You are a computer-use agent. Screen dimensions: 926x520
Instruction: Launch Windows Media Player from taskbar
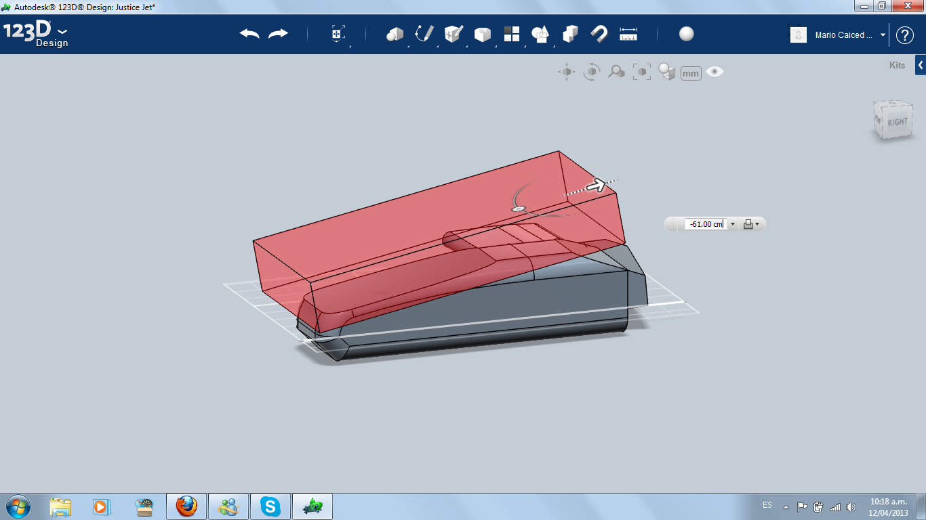101,506
